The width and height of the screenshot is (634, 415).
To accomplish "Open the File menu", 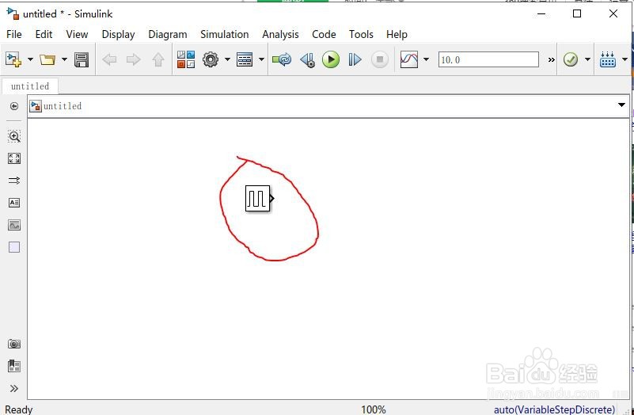I will (14, 34).
